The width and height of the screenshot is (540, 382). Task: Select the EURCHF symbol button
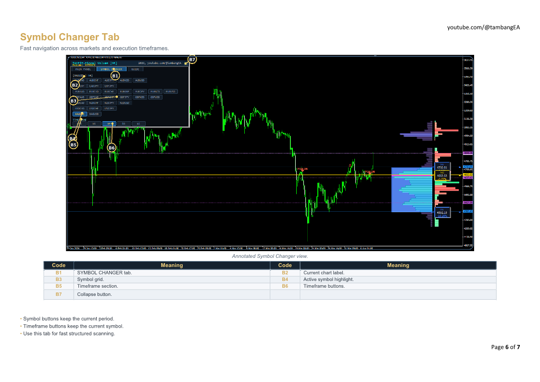coord(109,91)
